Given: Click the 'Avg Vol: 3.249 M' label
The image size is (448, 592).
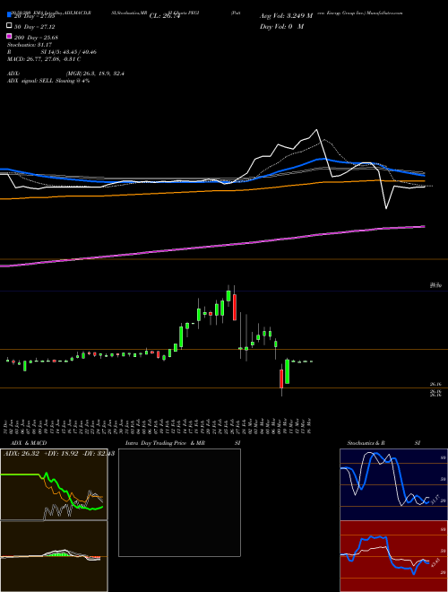Looking at the screenshot, I should (x=286, y=16).
